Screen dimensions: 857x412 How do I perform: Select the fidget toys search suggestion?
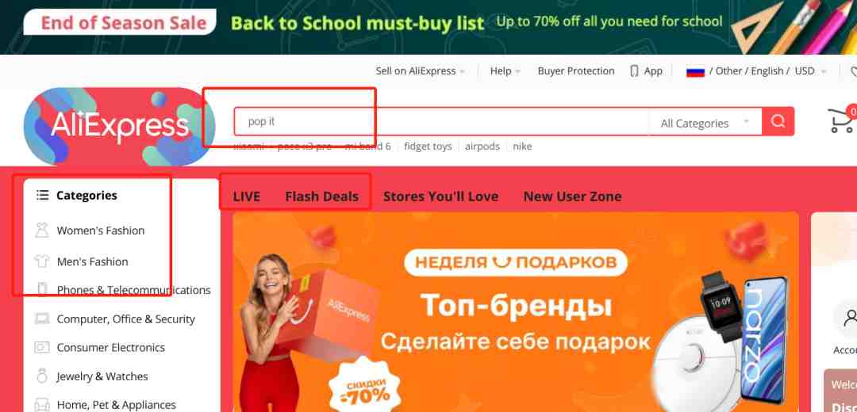tap(428, 147)
